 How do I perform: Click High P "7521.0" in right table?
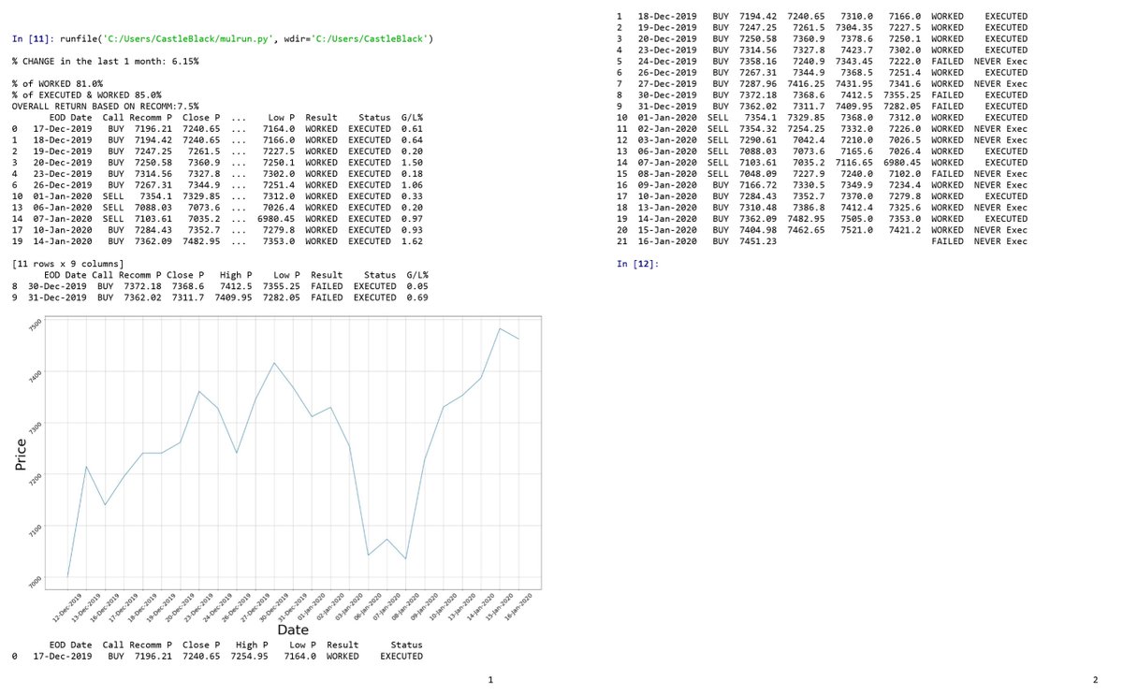[x=855, y=230]
